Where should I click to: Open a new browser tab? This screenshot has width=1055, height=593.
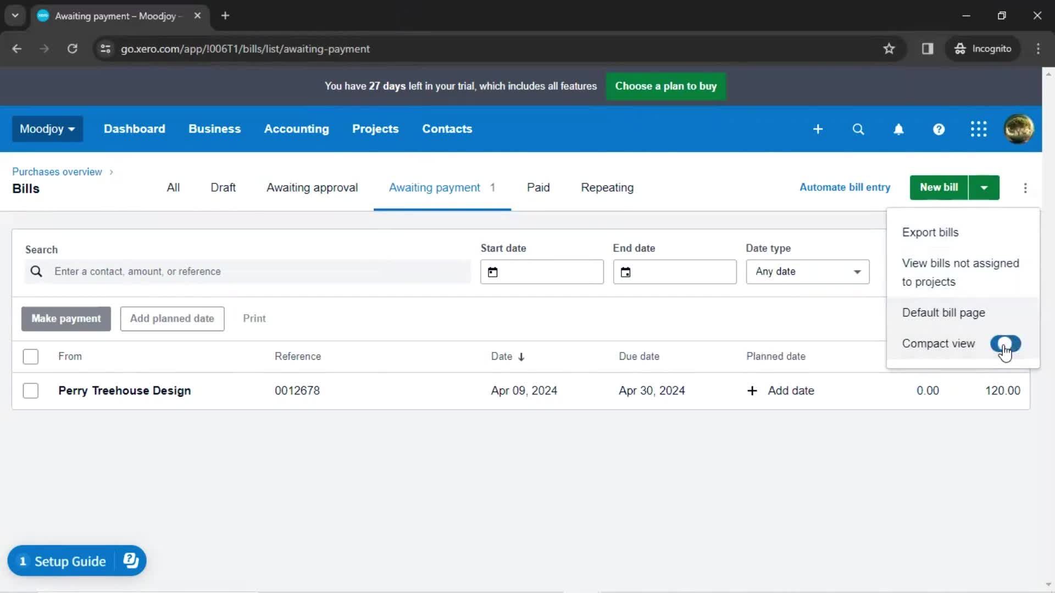[225, 15]
